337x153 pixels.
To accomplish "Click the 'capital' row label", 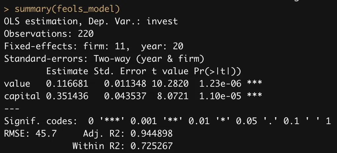I will (x=22, y=96).
